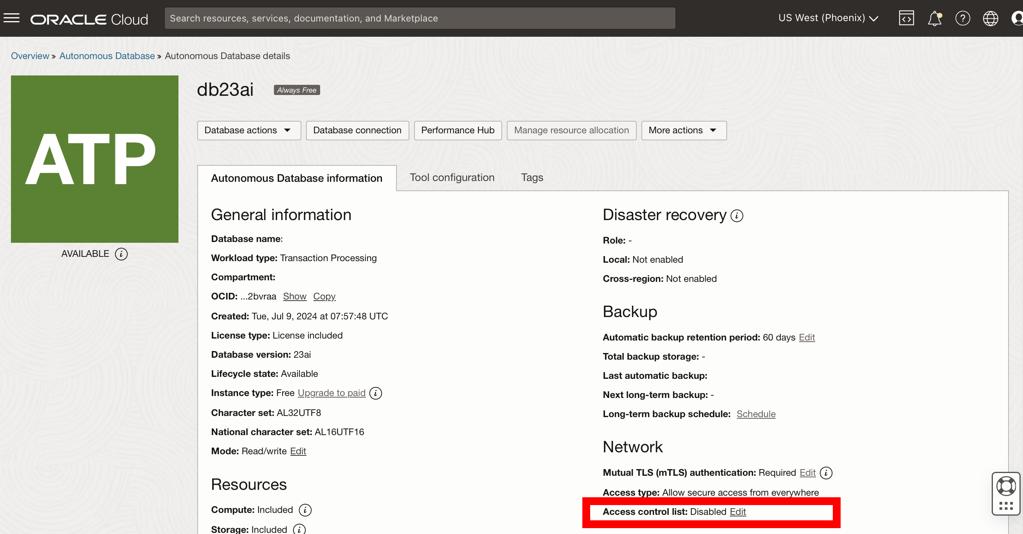The height and width of the screenshot is (534, 1023).
Task: Open the language globe selector
Action: pos(991,18)
